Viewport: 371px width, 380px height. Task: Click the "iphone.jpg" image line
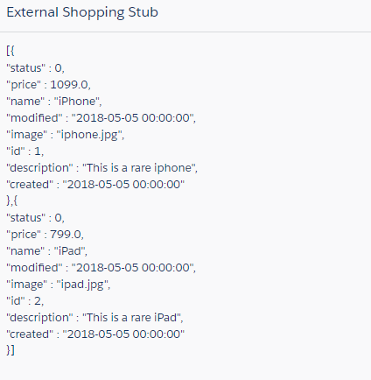66,135
